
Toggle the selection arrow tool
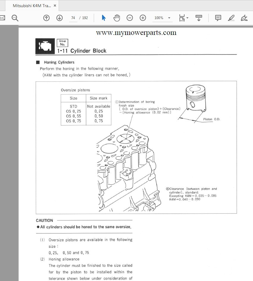104,18
